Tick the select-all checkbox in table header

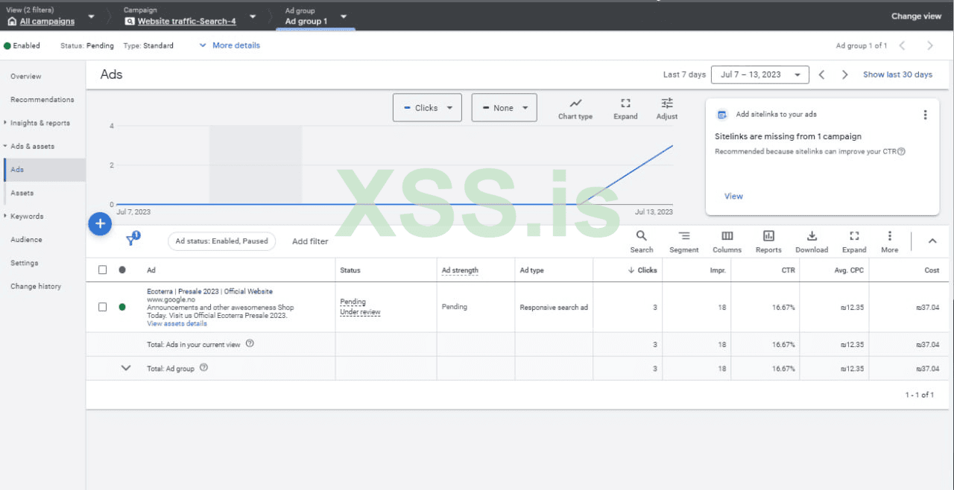click(x=103, y=270)
